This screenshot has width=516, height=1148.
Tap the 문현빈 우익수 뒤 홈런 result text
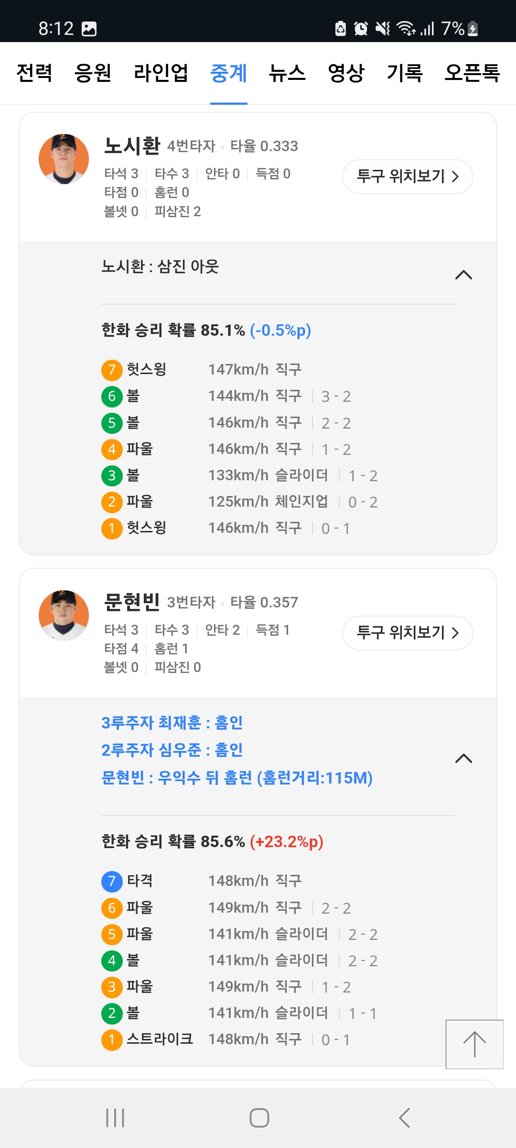(236, 778)
